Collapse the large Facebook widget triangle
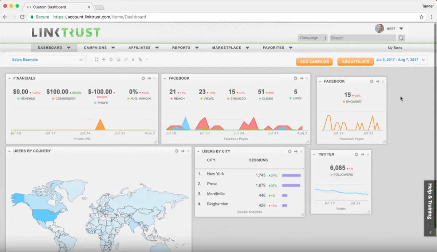 tap(165, 79)
